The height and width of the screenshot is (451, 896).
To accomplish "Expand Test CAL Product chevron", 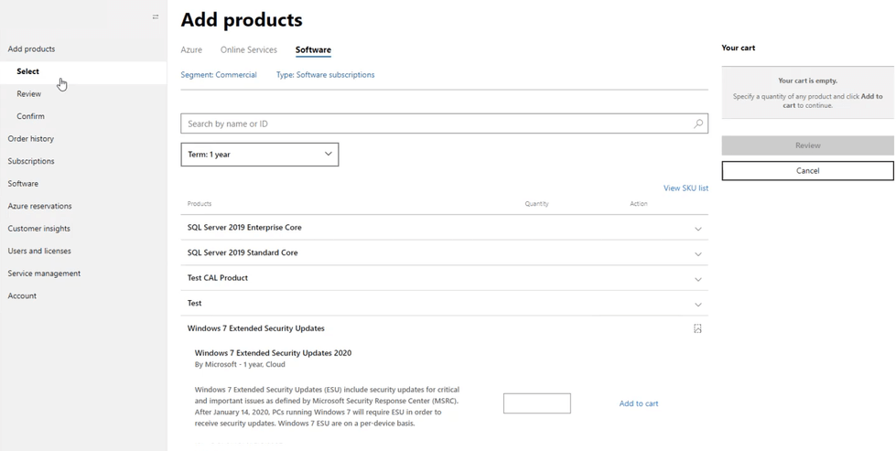I will 697,279.
